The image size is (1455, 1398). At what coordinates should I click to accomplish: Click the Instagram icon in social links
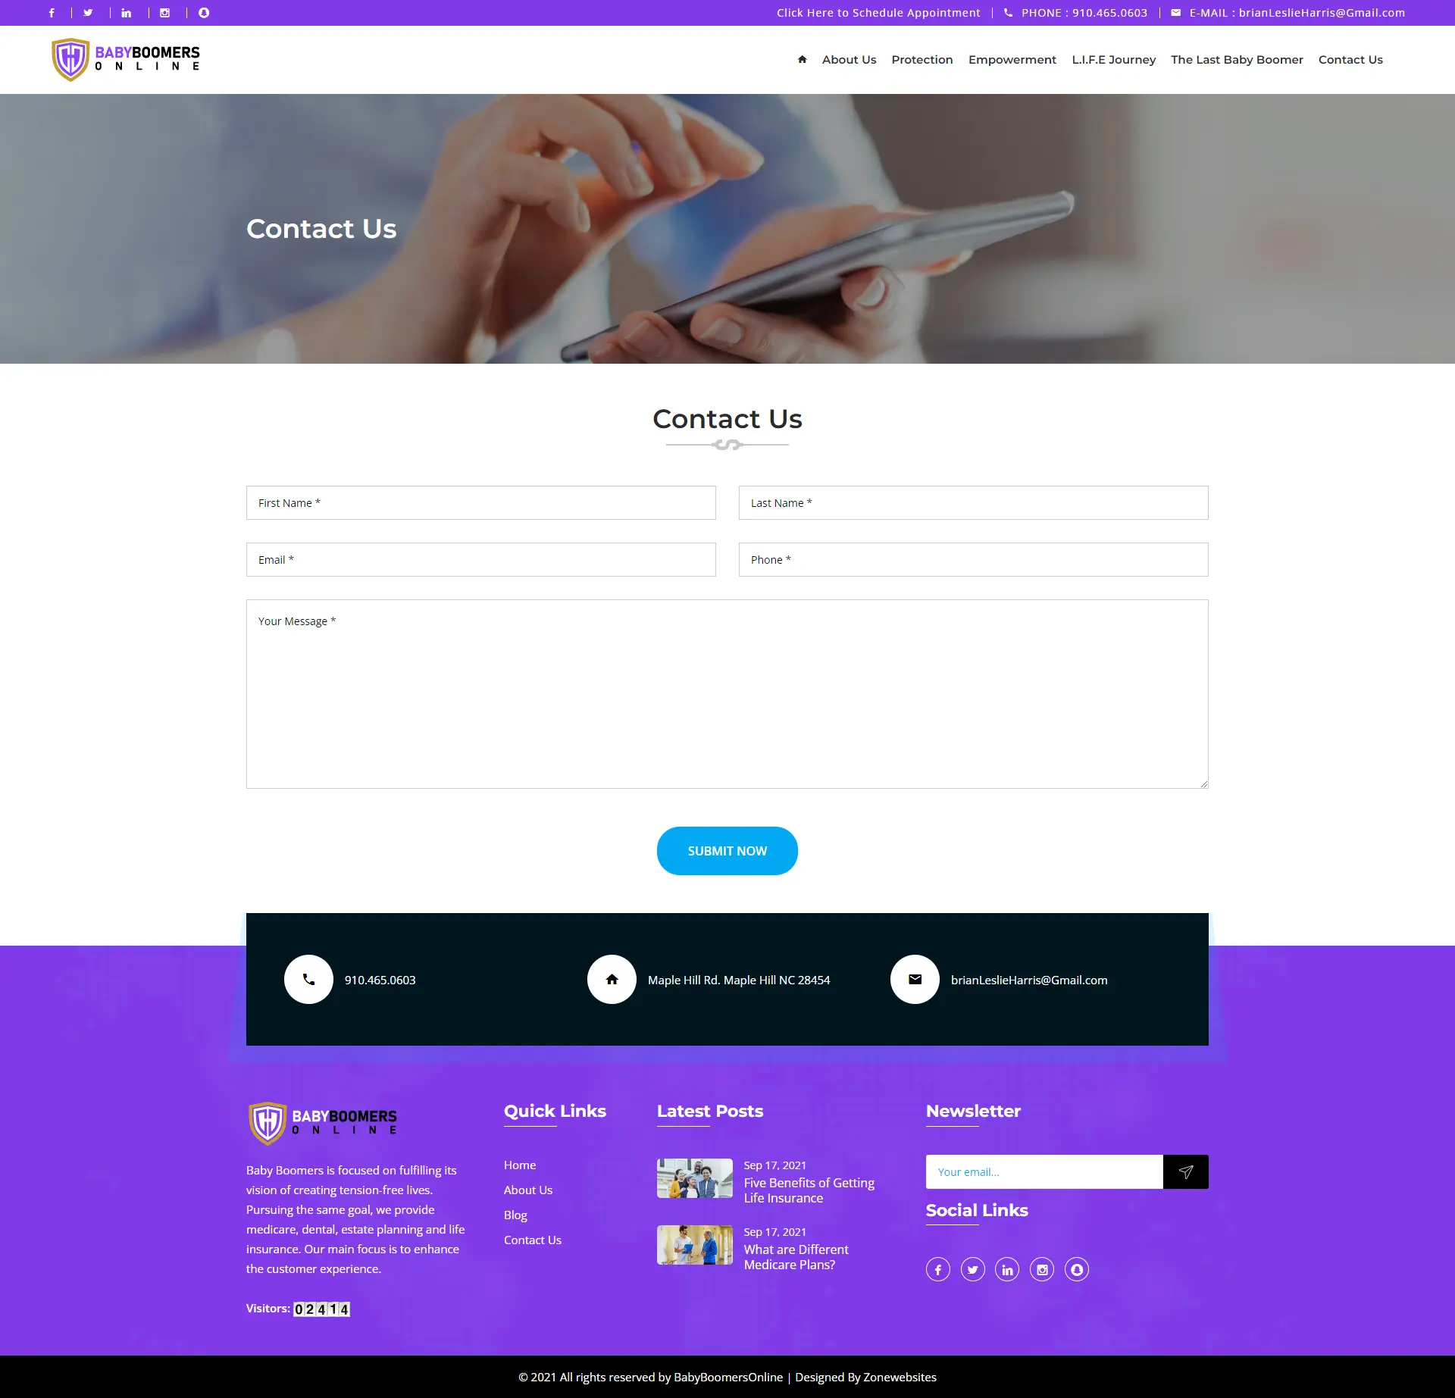(1042, 1269)
